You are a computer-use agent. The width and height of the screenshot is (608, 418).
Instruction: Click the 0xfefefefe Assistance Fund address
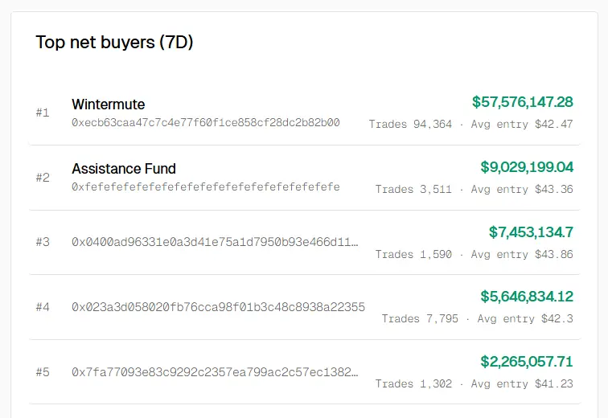click(205, 186)
